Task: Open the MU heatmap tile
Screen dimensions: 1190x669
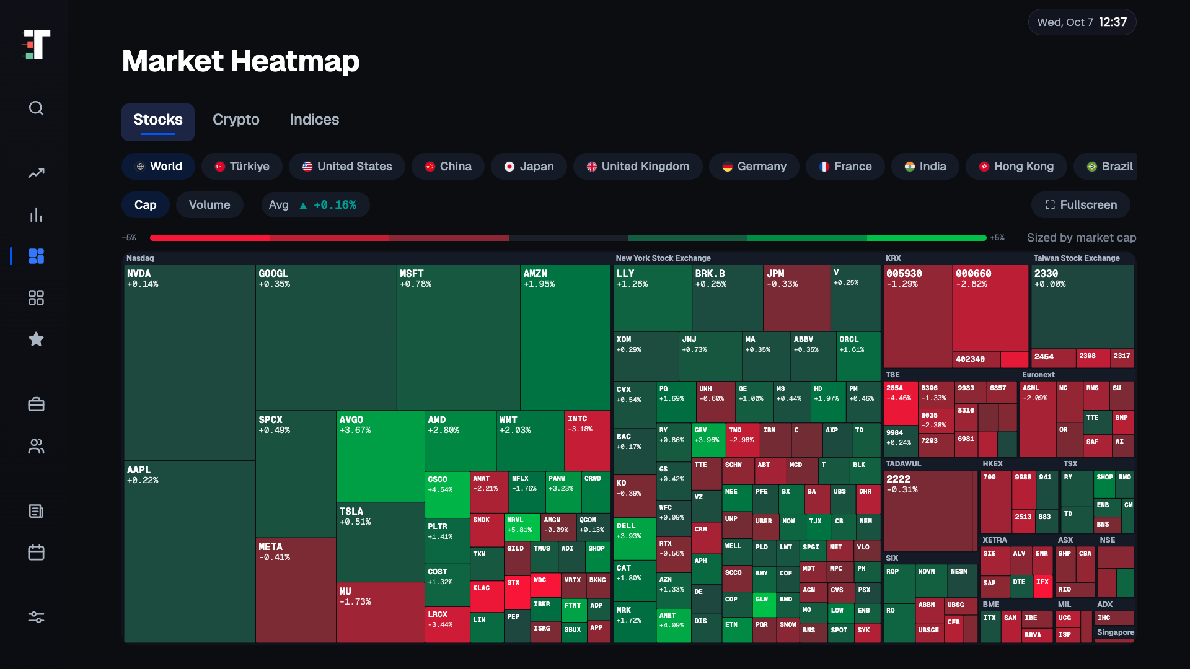Action: 381,613
